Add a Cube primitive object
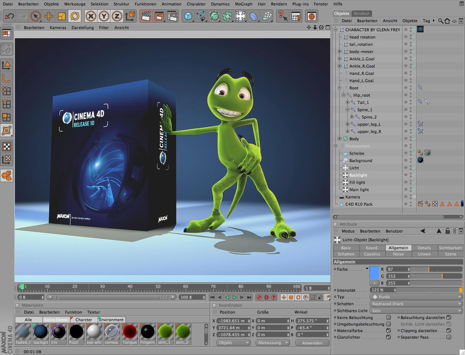The image size is (465, 355). click(188, 16)
